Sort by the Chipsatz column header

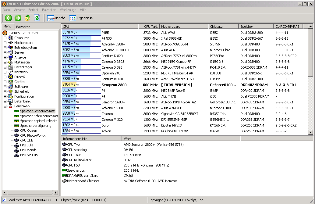pos(223,26)
